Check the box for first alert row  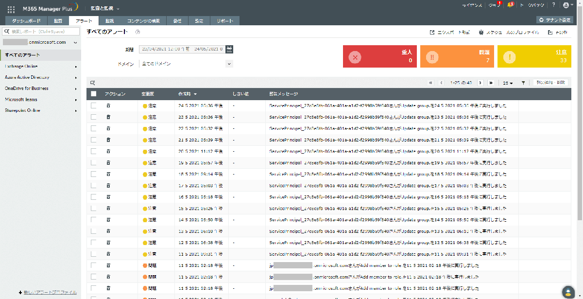94,106
